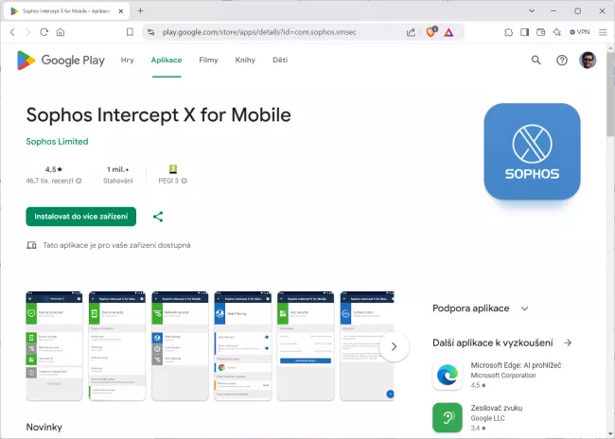The height and width of the screenshot is (439, 615).
Task: Click the browser reload button
Action: (44, 31)
